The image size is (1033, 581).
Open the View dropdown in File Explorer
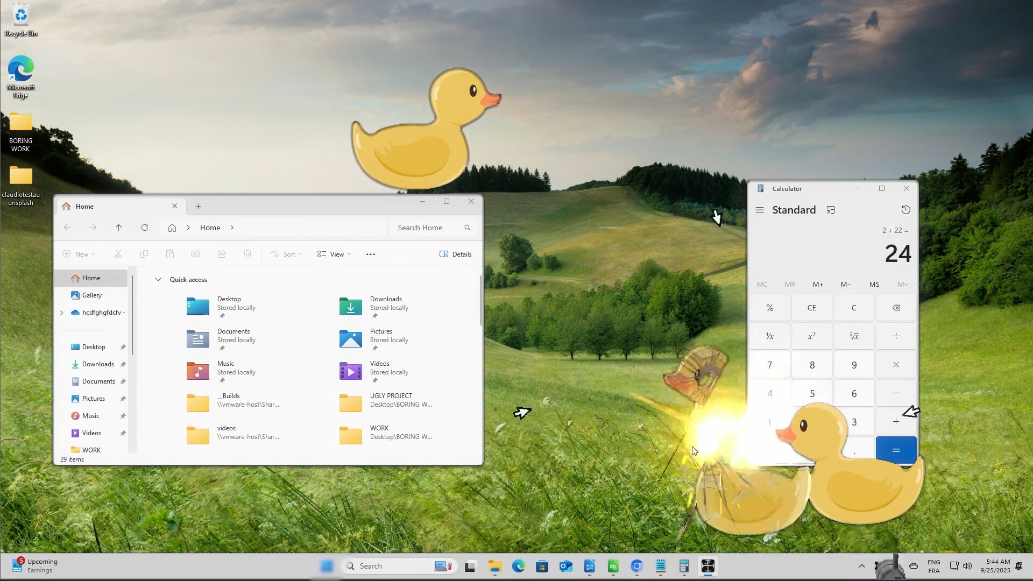click(x=334, y=254)
